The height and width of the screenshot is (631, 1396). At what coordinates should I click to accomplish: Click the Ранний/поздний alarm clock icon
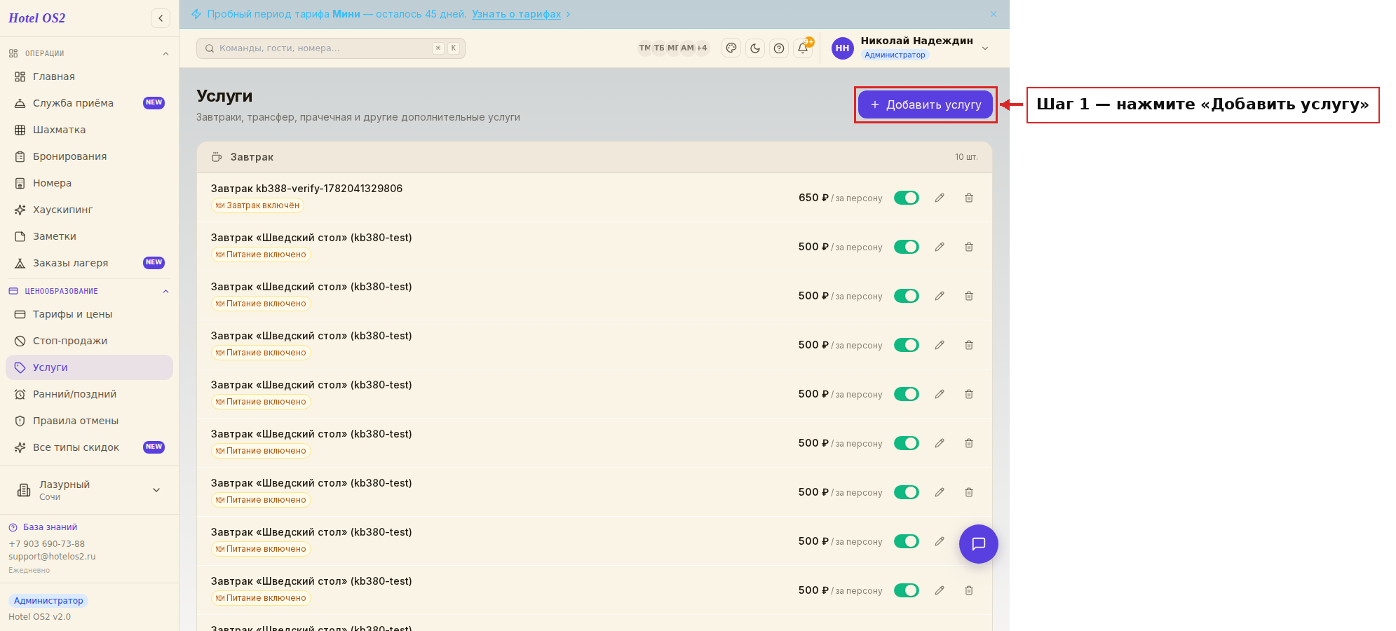click(20, 394)
